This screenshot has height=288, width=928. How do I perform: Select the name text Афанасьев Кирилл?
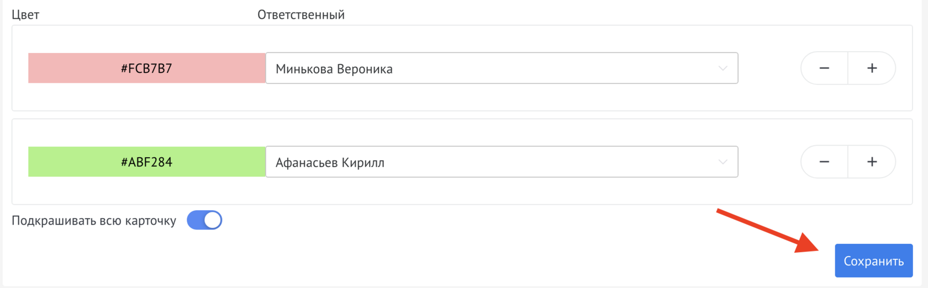330,163
